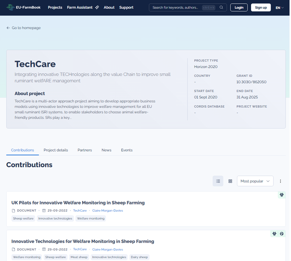Click the document icon on UK Pilots card
The width and height of the screenshot is (291, 261).
[x=14, y=211]
